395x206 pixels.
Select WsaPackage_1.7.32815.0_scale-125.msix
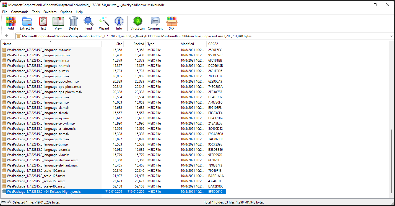click(36, 176)
